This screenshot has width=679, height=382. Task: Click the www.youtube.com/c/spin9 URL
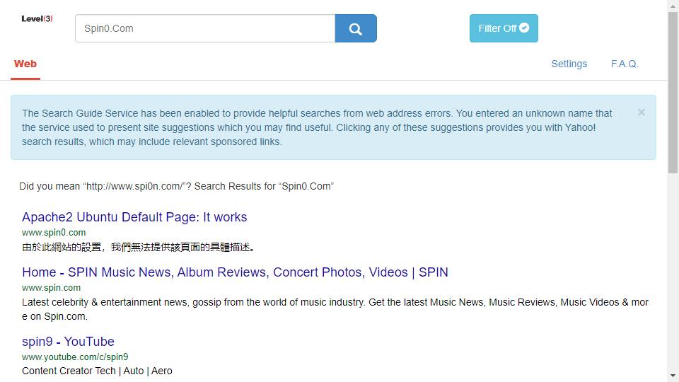coord(75,357)
